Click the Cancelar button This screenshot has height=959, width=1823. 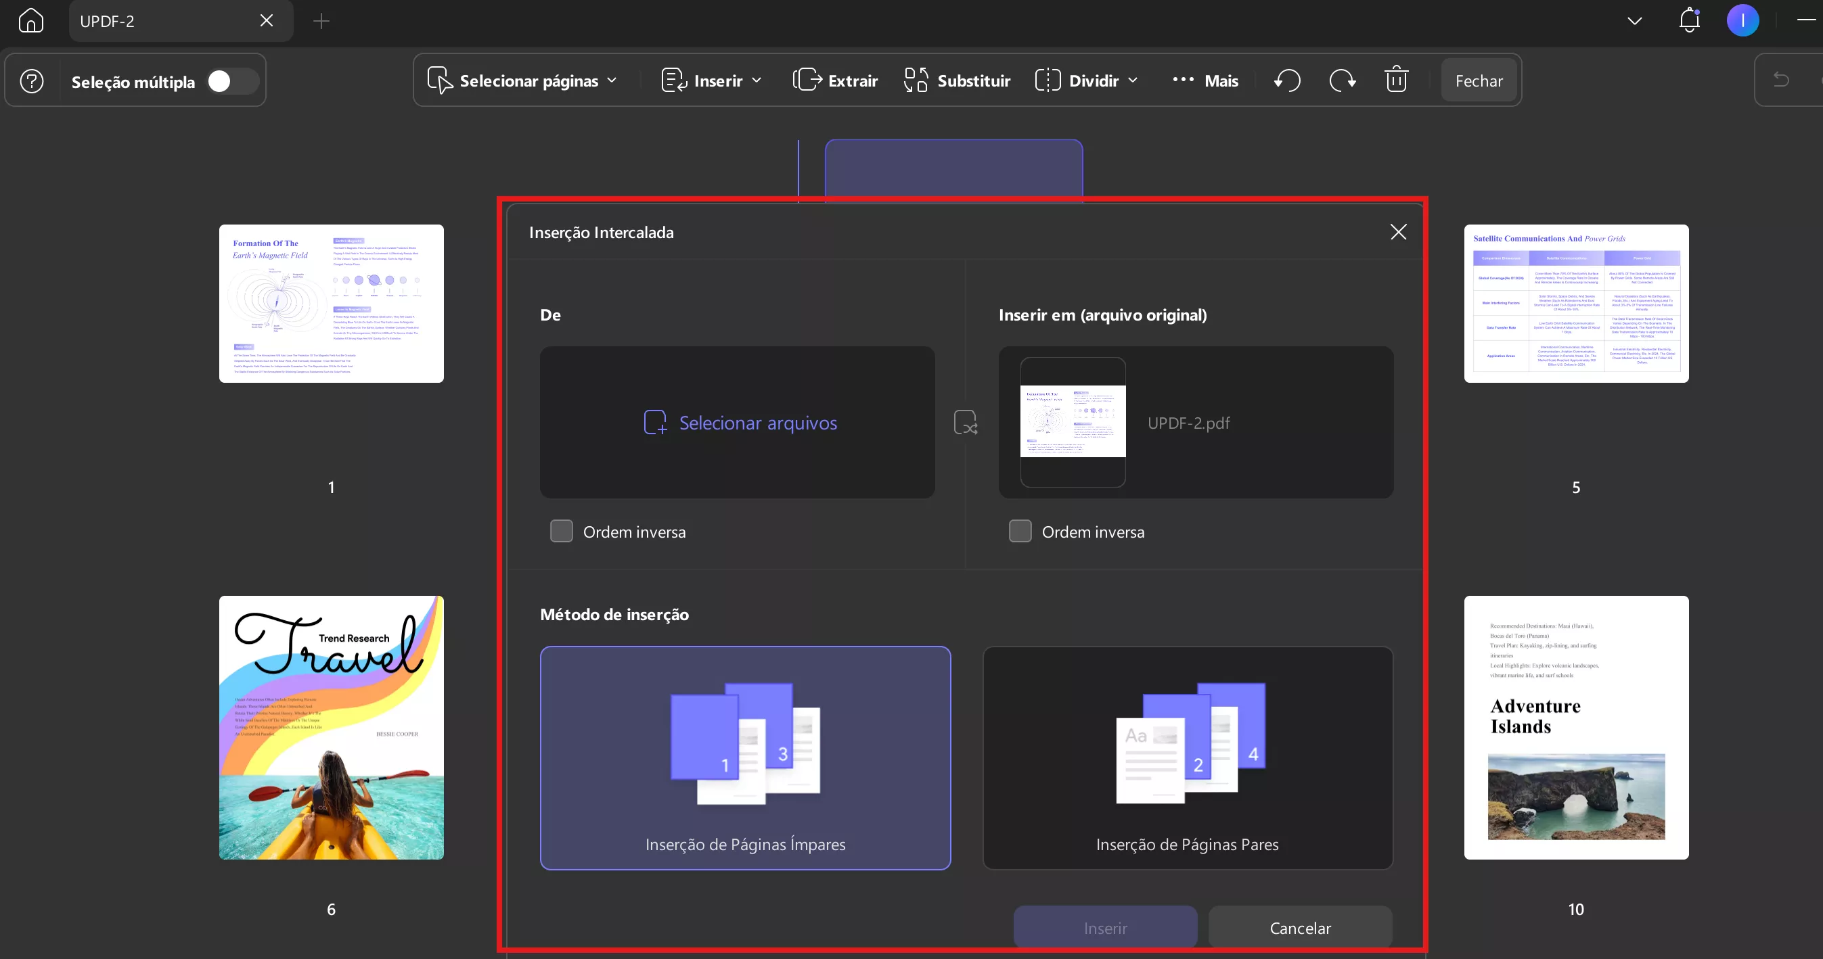[x=1300, y=928]
